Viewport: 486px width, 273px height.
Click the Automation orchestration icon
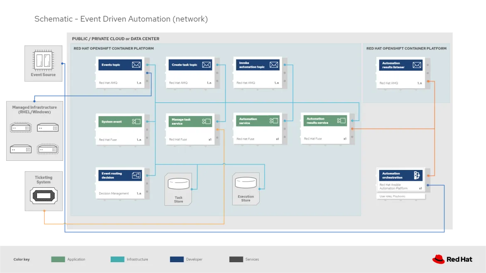[417, 175]
